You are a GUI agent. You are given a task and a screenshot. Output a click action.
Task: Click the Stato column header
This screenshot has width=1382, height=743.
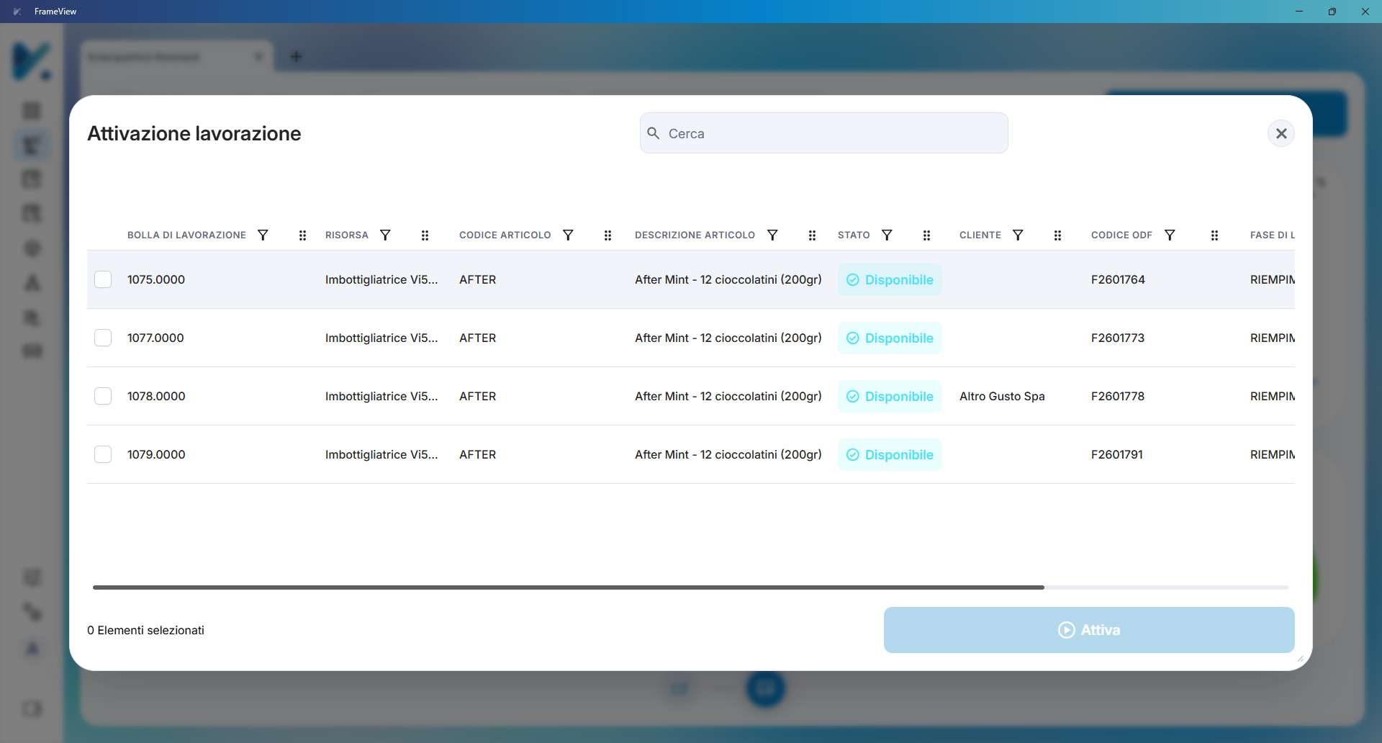click(854, 235)
